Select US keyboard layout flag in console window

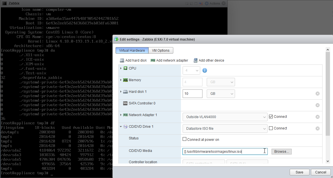coord(201,4)
